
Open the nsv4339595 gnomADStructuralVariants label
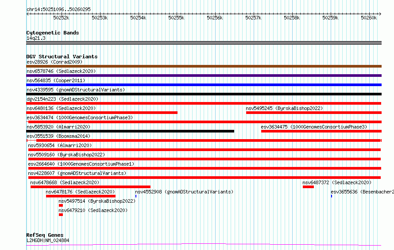coord(76,90)
